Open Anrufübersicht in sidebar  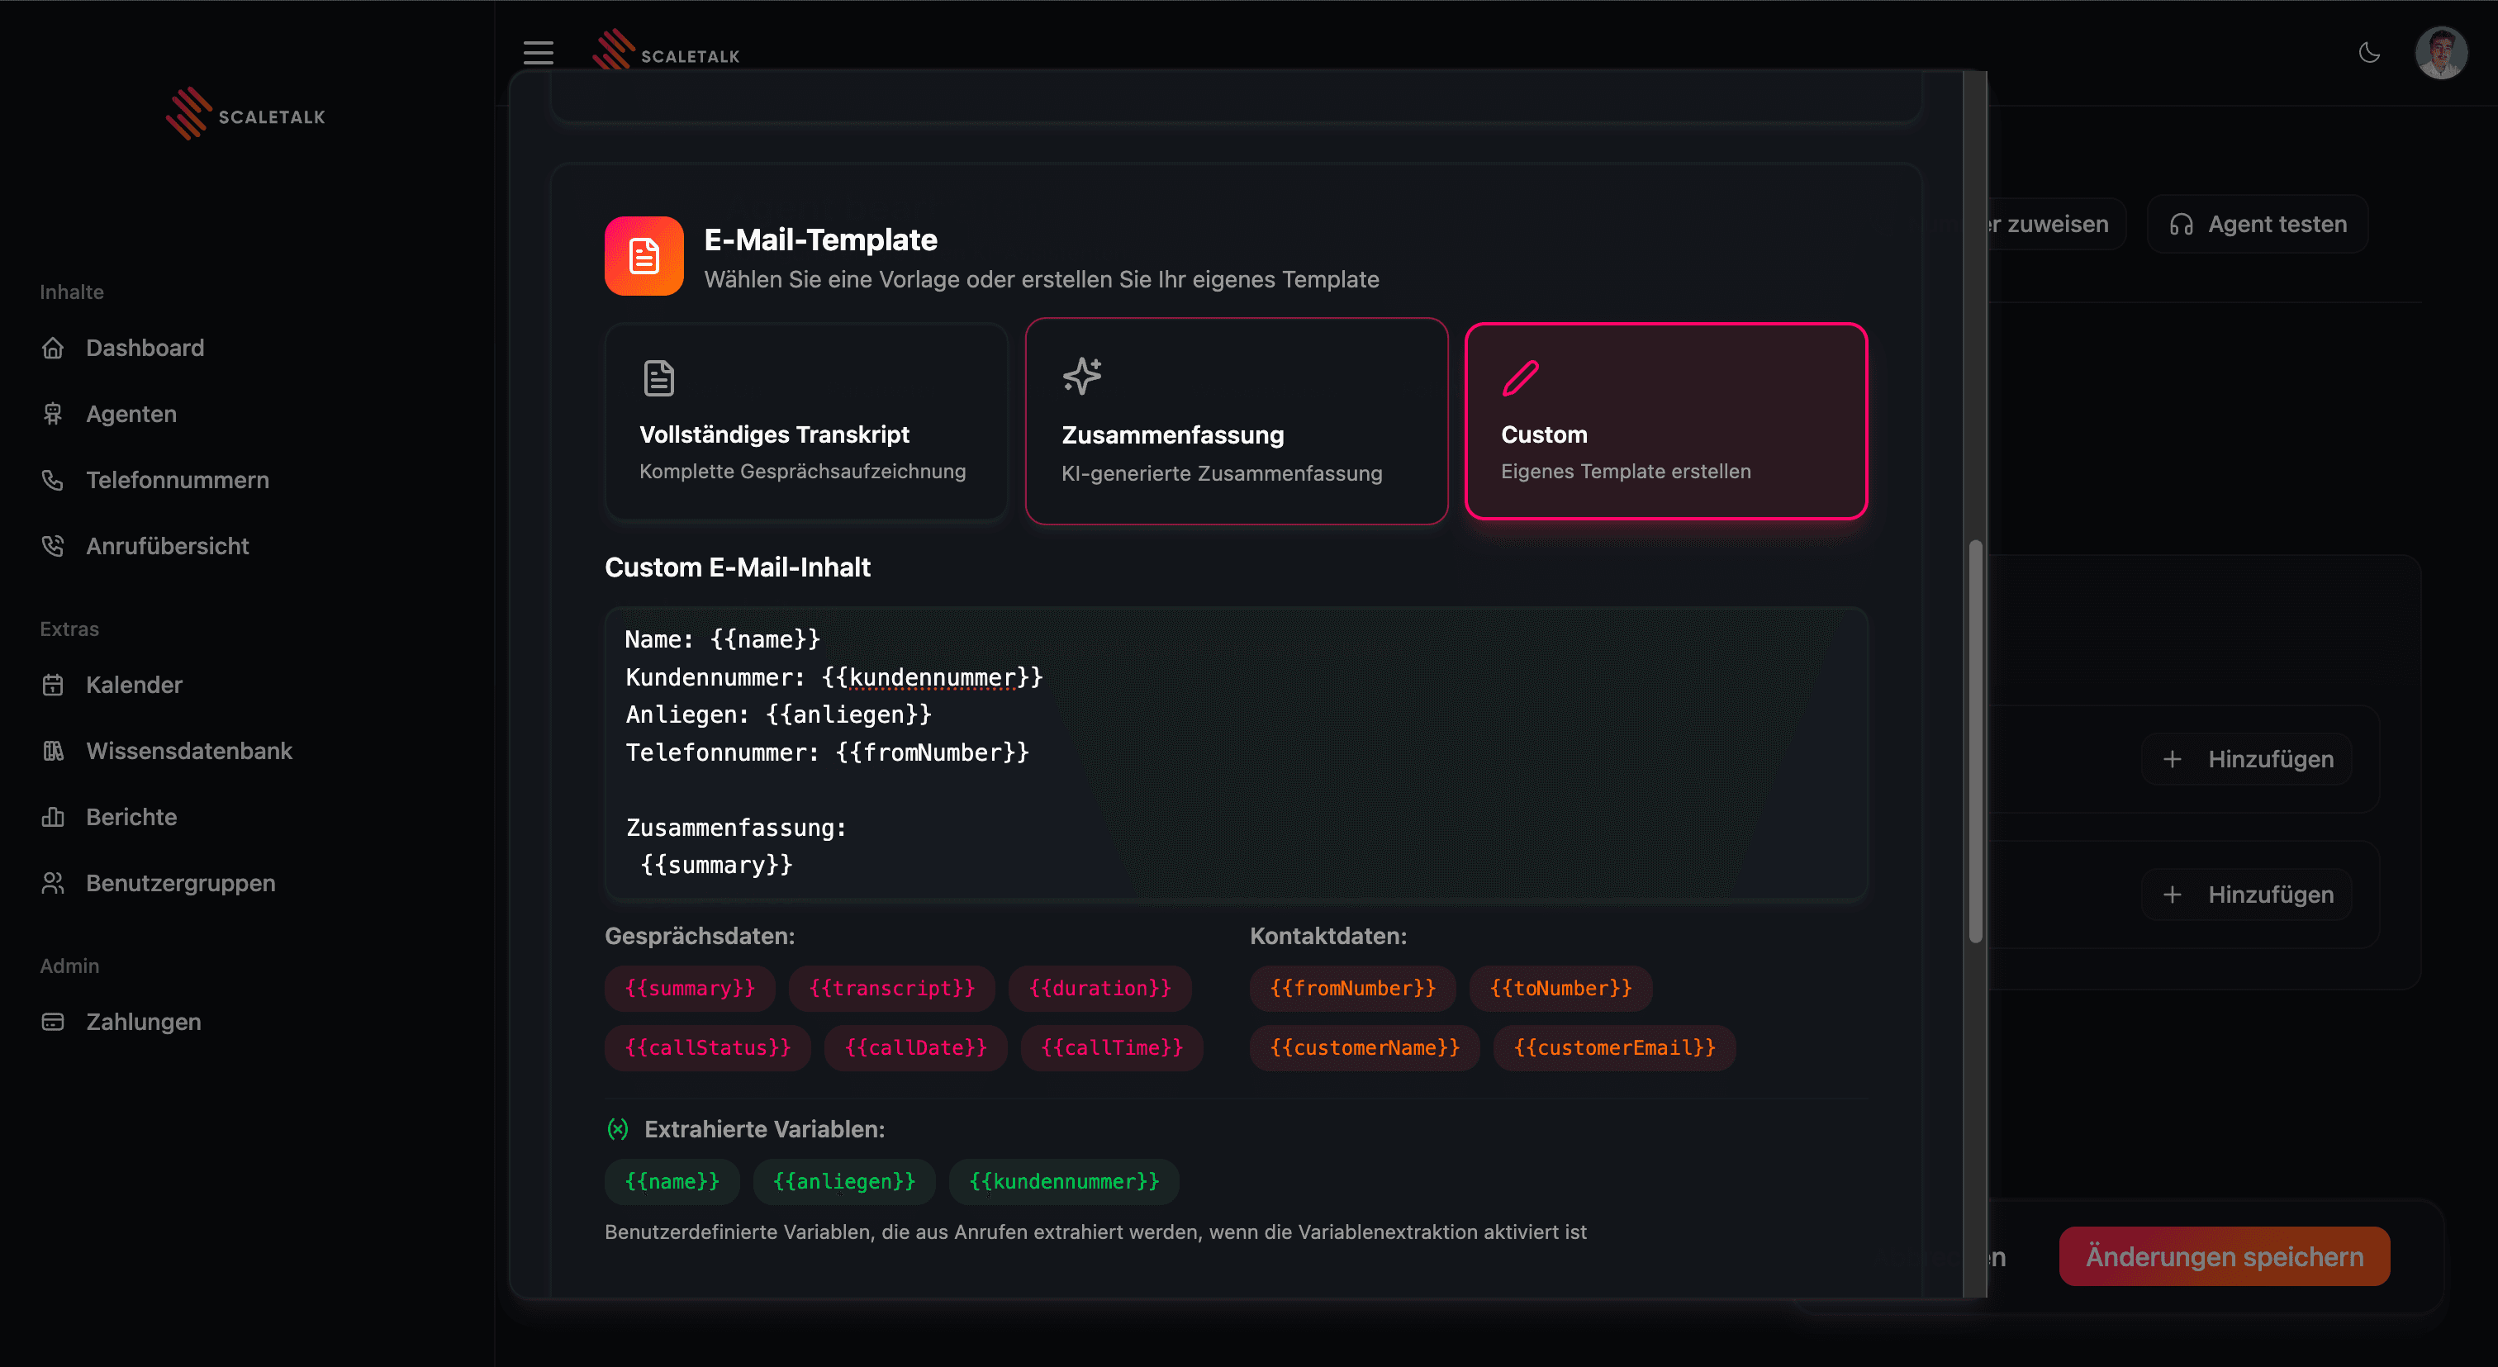click(167, 546)
